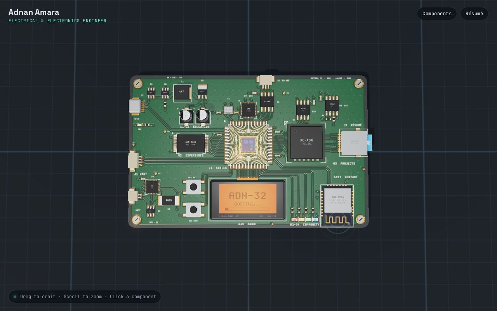Select the ADN-RF24 Contact antenna module
497x311 pixels.
tap(337, 206)
